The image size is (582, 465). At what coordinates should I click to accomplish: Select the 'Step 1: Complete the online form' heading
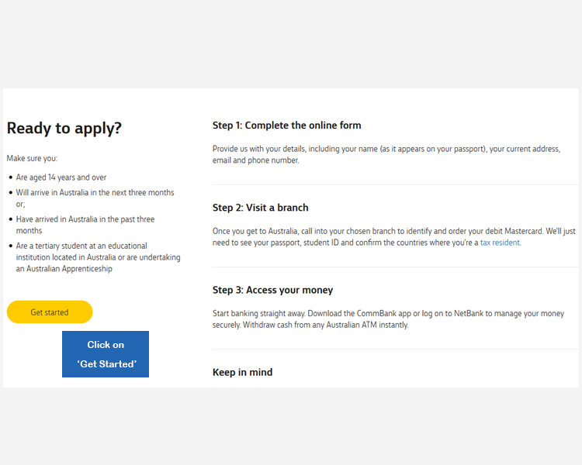[x=286, y=126]
